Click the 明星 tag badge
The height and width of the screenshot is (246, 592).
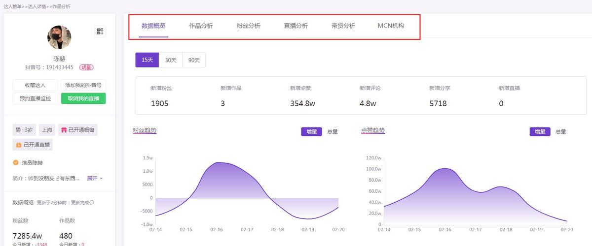87,67
